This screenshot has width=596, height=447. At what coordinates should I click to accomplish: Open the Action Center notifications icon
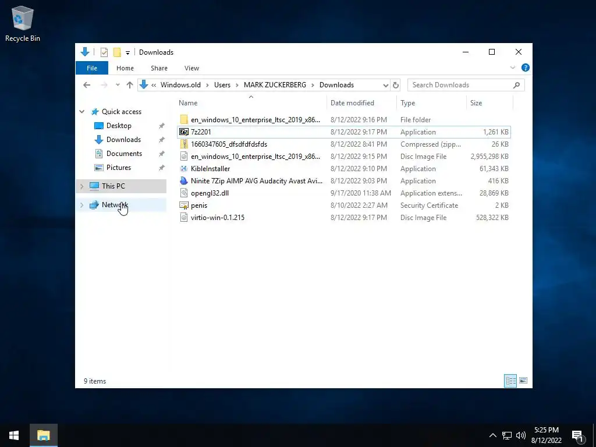tap(578, 436)
